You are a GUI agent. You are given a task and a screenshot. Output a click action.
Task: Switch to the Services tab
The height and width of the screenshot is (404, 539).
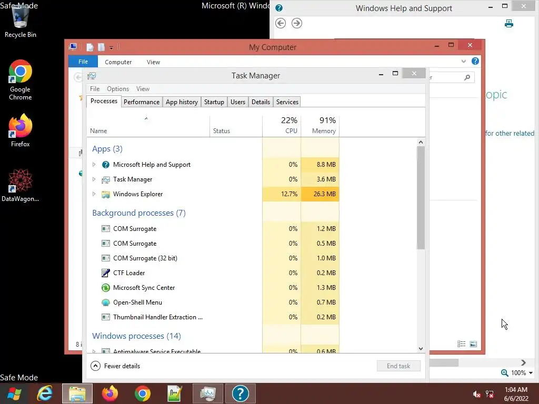287,102
